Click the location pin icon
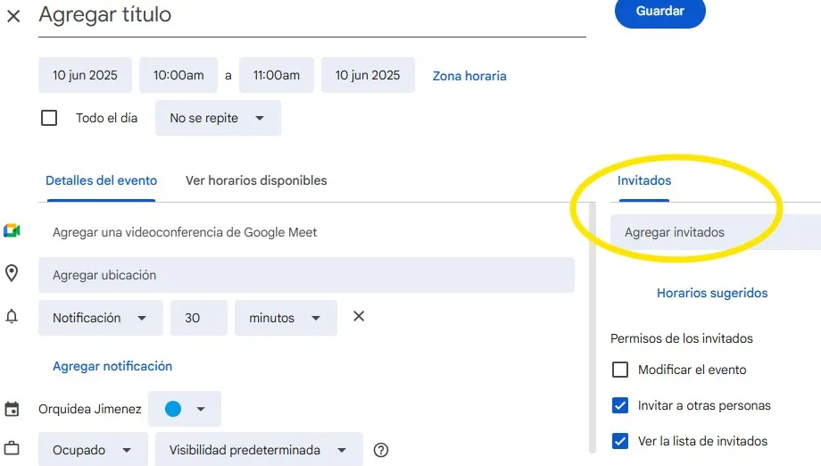 click(x=12, y=273)
